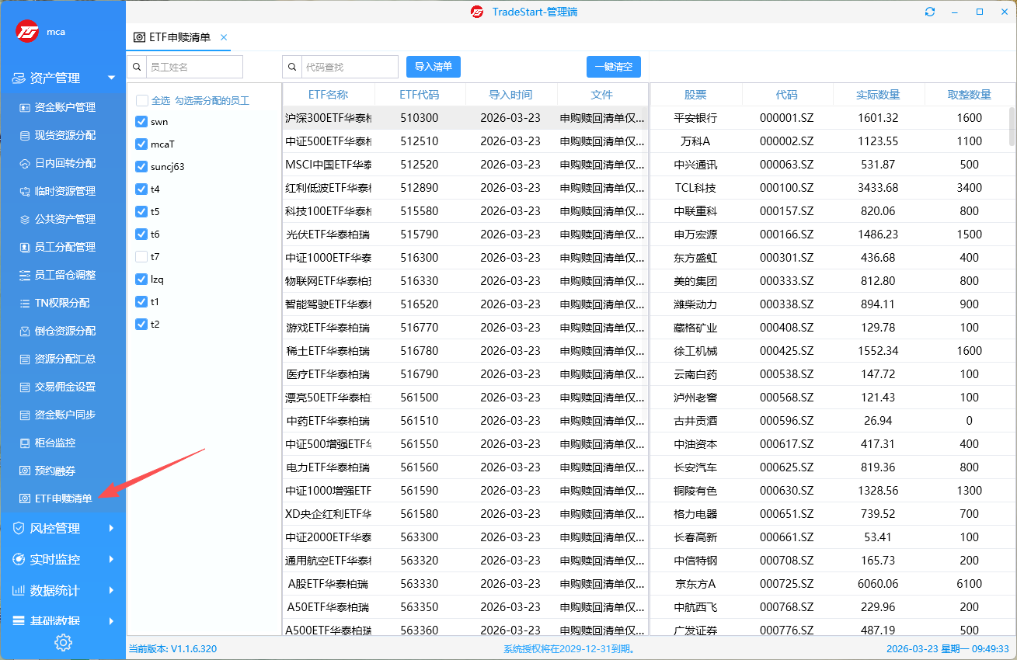Screen dimensions: 1017x660
Task: Uncheck employee mcaT checkbox
Action: coord(141,144)
